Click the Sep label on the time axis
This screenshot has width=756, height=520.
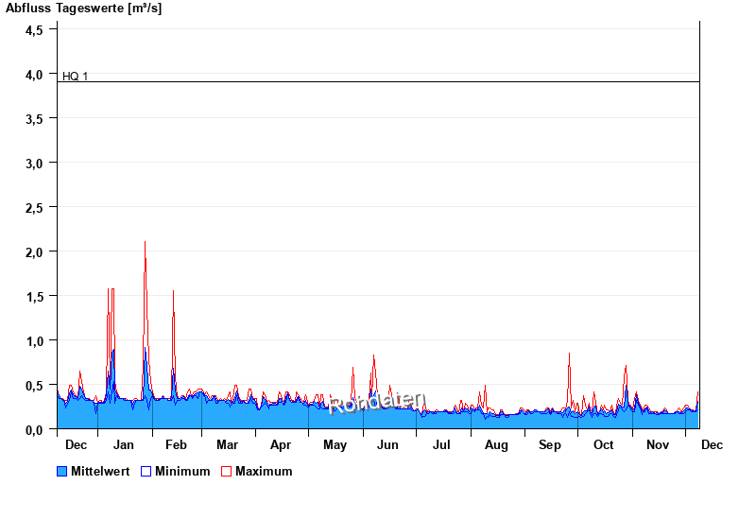(550, 444)
